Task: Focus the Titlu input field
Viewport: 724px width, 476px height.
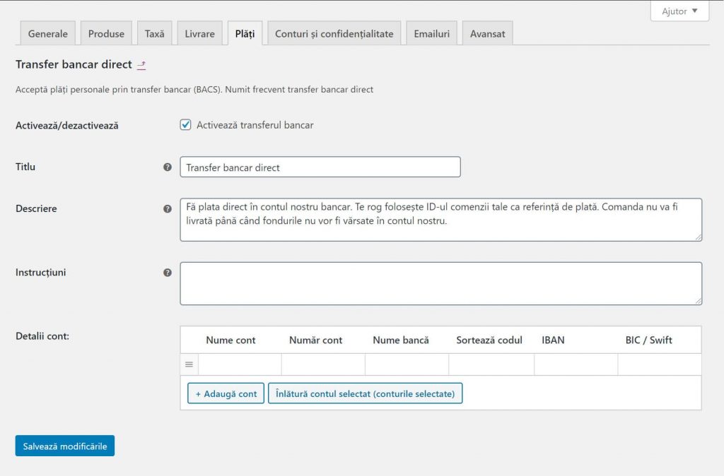Action: tap(320, 167)
